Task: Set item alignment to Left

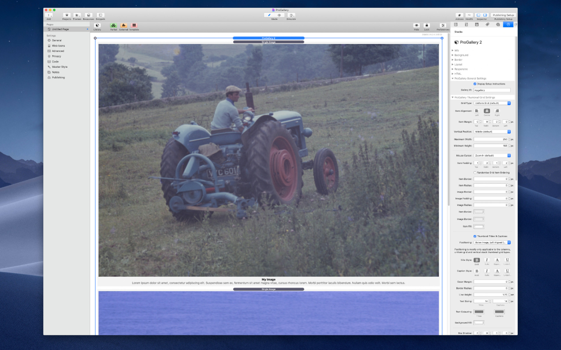Action: point(477,111)
